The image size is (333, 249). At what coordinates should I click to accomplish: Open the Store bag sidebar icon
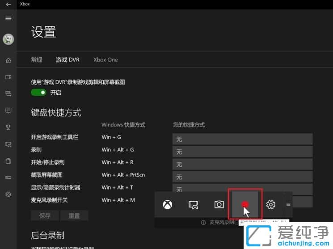pyautogui.click(x=8, y=161)
